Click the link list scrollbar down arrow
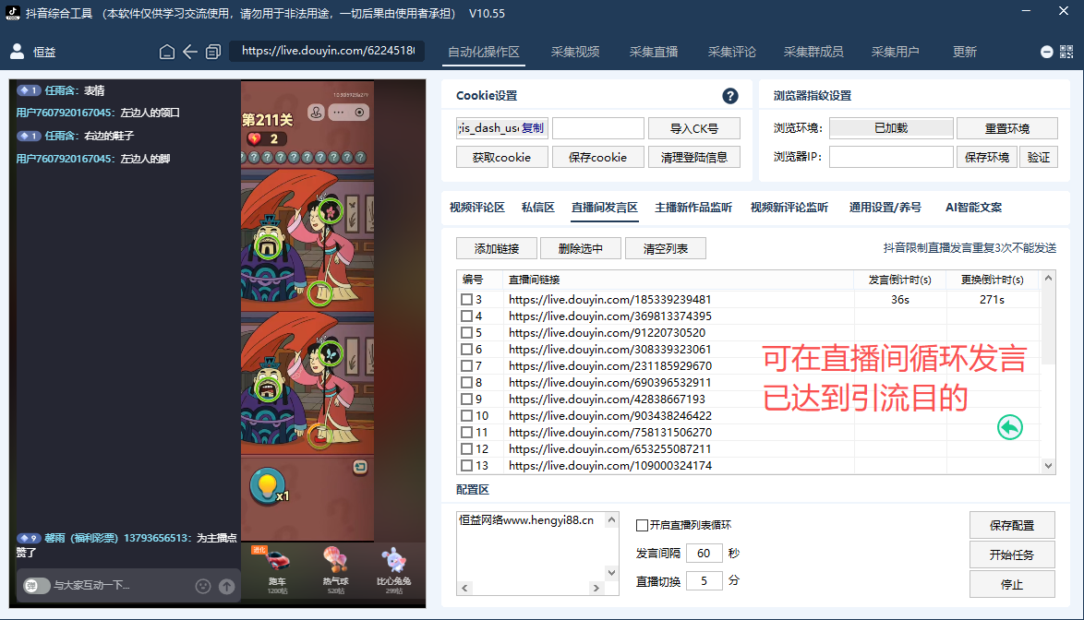This screenshot has width=1084, height=620. click(x=1048, y=466)
